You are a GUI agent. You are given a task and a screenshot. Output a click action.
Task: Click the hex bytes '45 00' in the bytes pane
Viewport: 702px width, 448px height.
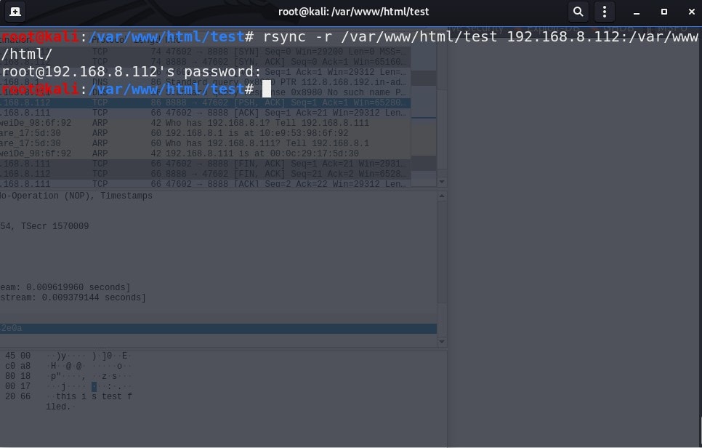(18, 356)
